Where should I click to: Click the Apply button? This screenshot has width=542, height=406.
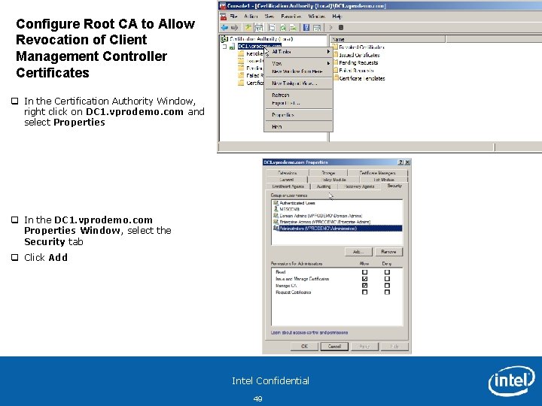(364, 347)
